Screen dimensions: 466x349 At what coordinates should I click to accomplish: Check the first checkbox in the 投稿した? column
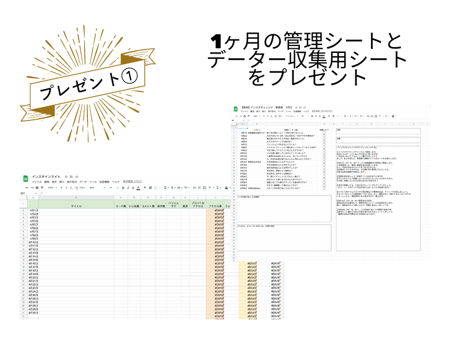pyautogui.click(x=324, y=133)
